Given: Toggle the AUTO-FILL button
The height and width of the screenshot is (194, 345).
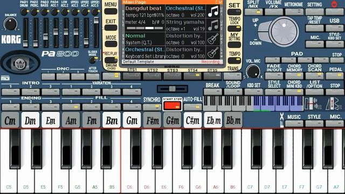Looking at the screenshot, I should pos(193,107).
